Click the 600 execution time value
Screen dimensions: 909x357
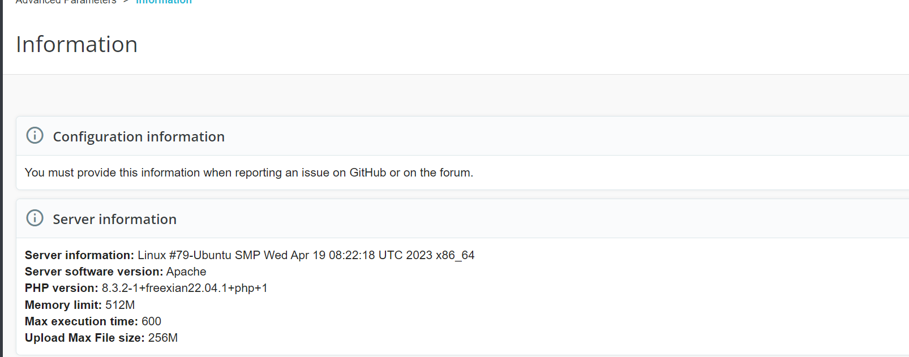coord(151,321)
